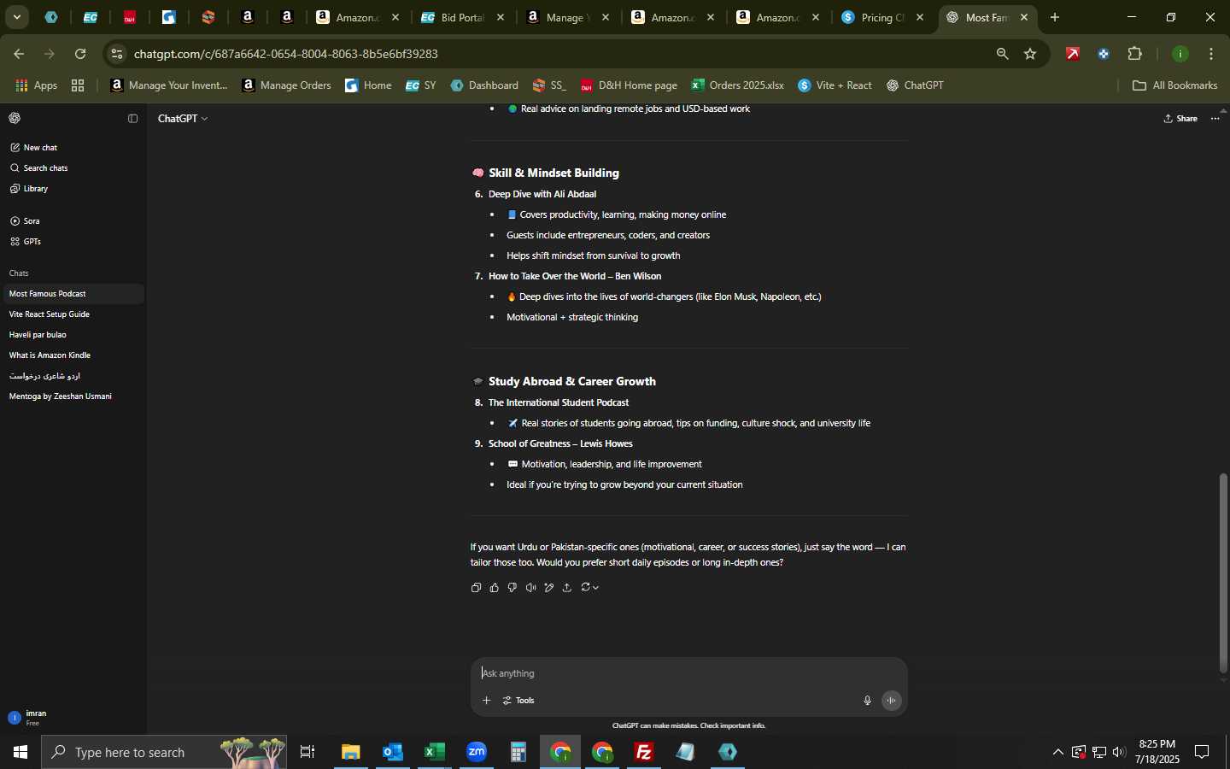The image size is (1230, 769).
Task: Open the What is Amazon Kindle chat
Action: [x=73, y=355]
